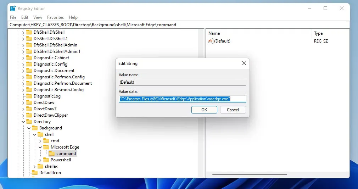
Task: Open the View menu
Action: [38, 17]
